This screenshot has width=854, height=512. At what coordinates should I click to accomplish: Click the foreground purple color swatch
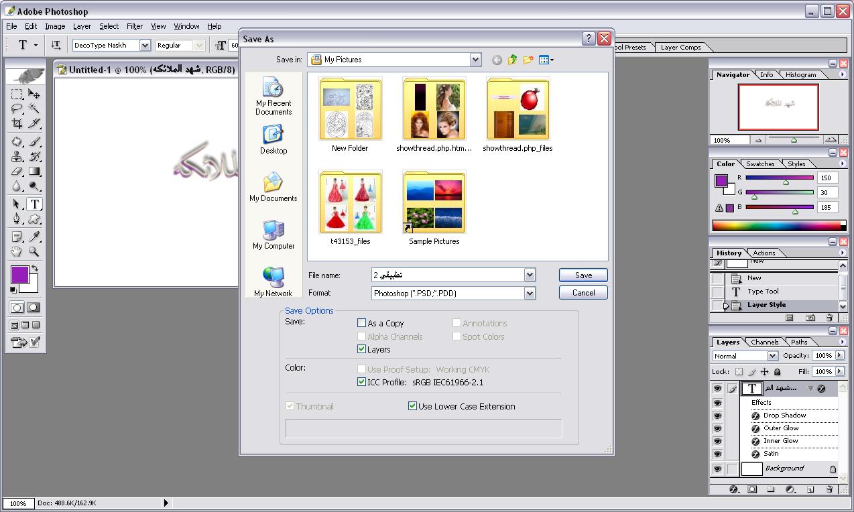(19, 274)
